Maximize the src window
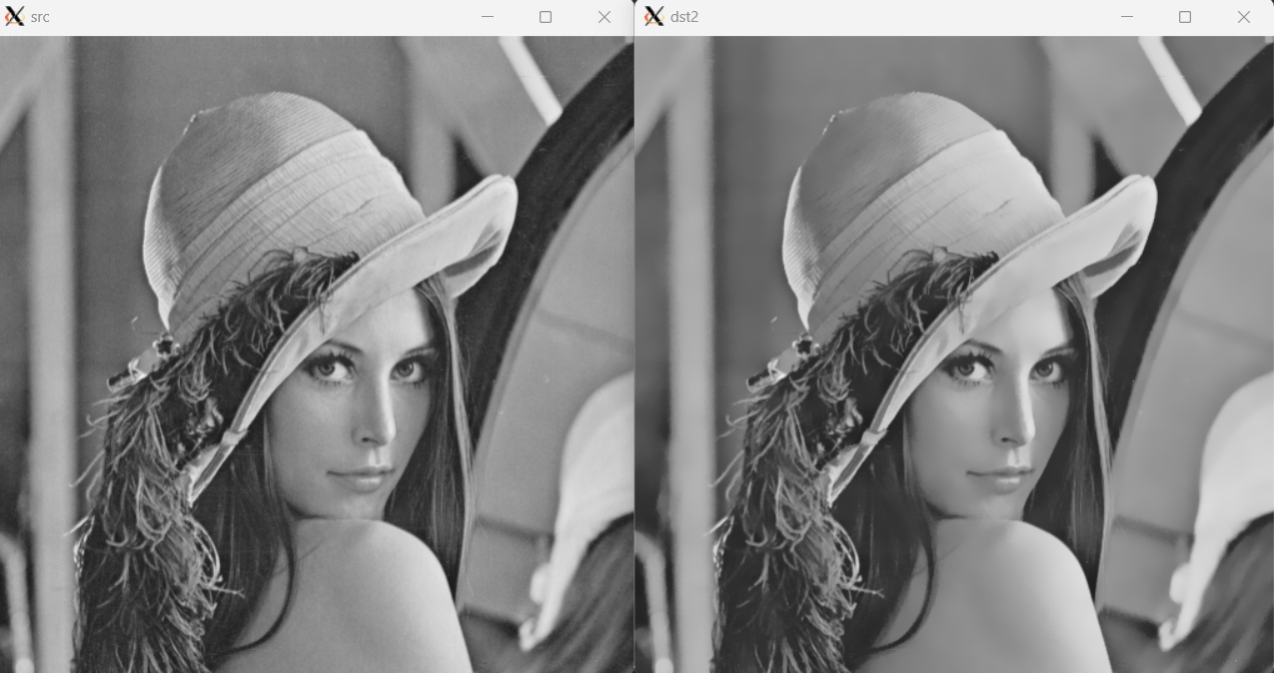Screen dimensions: 1274x673 tap(546, 17)
